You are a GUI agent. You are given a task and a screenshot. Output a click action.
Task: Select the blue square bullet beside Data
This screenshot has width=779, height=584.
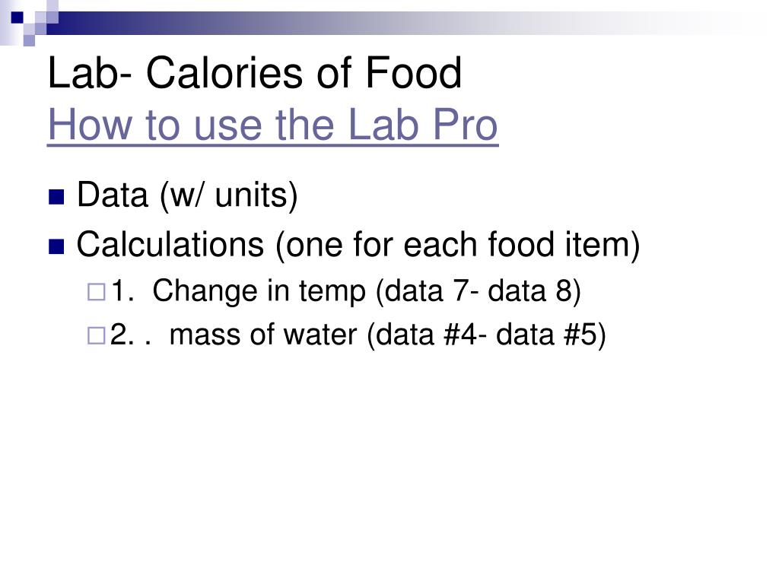click(x=56, y=197)
